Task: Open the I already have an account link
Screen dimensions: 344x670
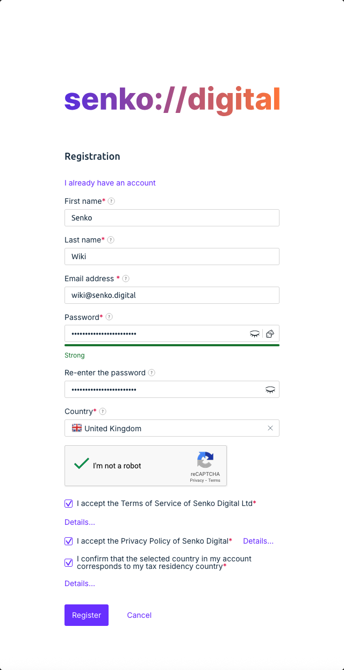Action: click(110, 183)
